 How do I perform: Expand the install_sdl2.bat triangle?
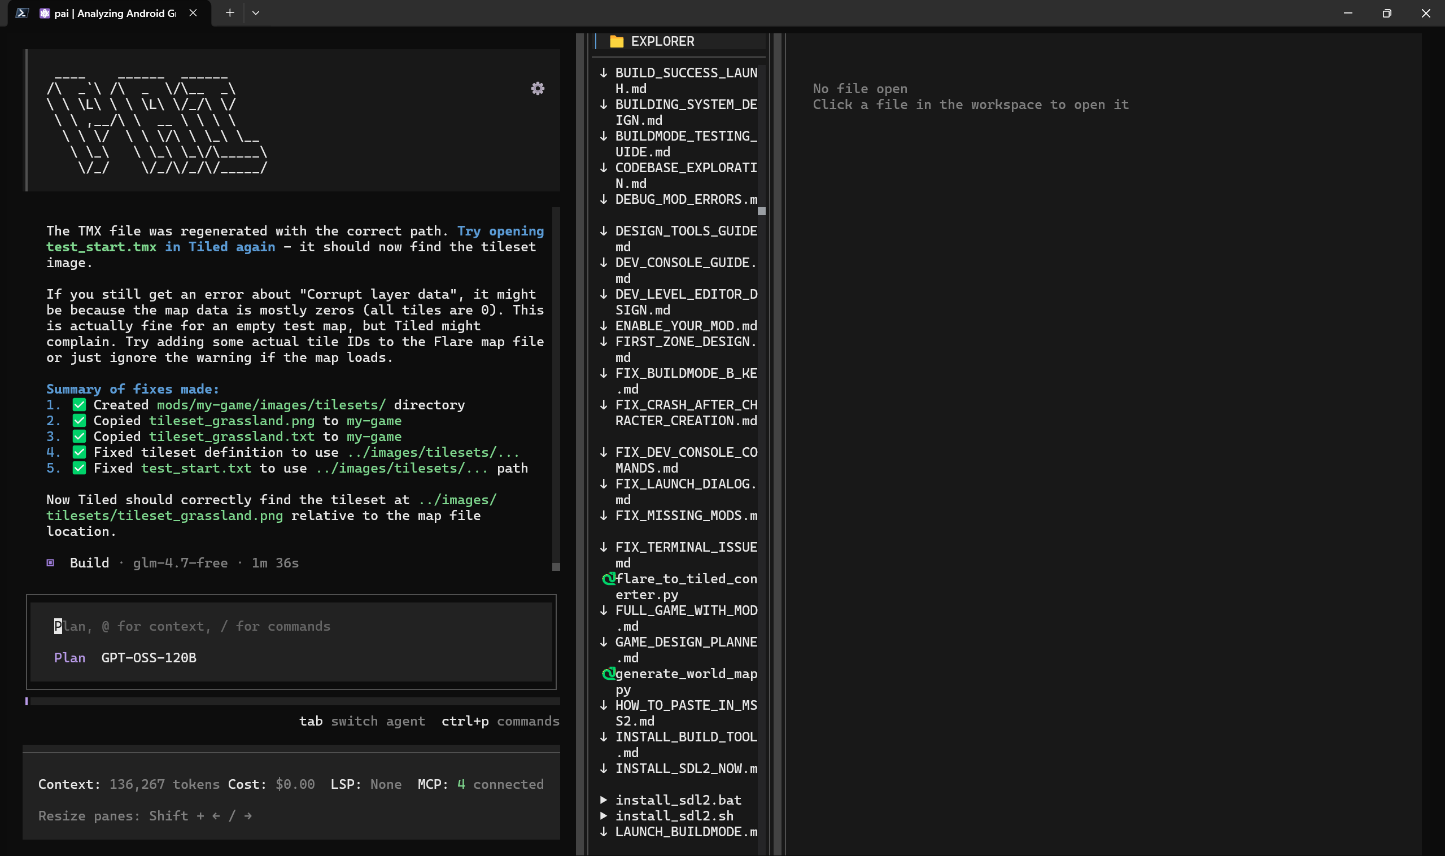(604, 800)
